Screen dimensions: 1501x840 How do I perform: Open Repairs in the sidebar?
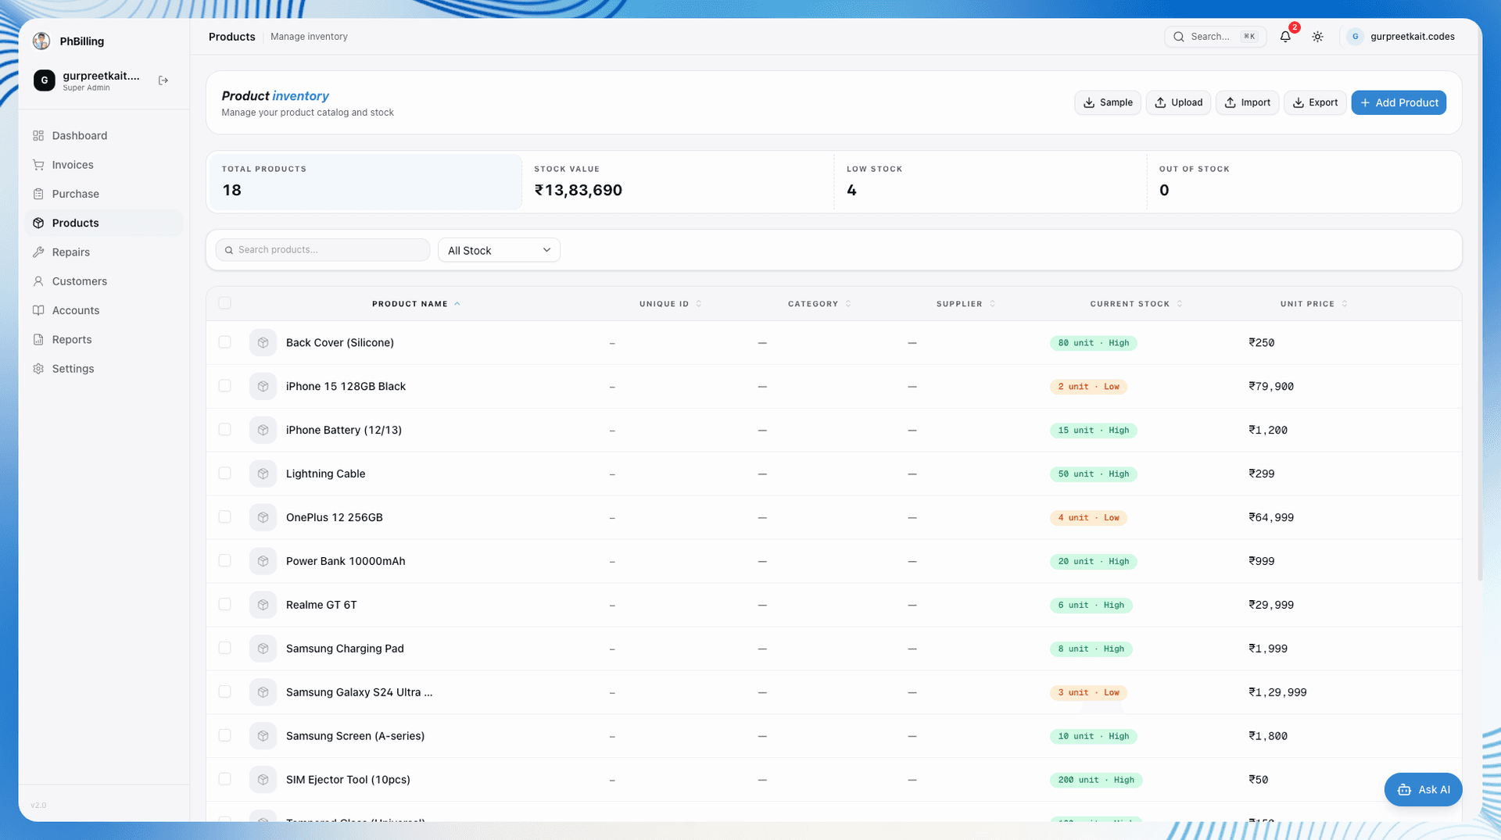click(x=104, y=252)
